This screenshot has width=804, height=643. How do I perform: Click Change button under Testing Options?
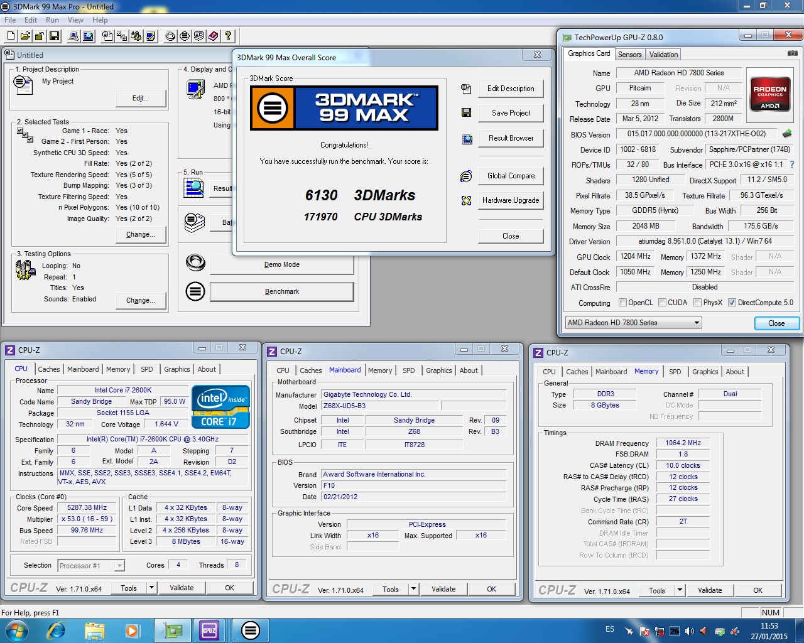click(x=141, y=300)
